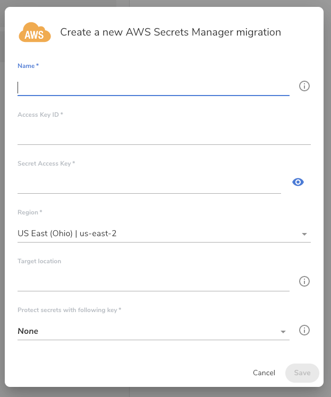331x397 pixels.
Task: Focus the Target location input
Action: [x=153, y=282]
